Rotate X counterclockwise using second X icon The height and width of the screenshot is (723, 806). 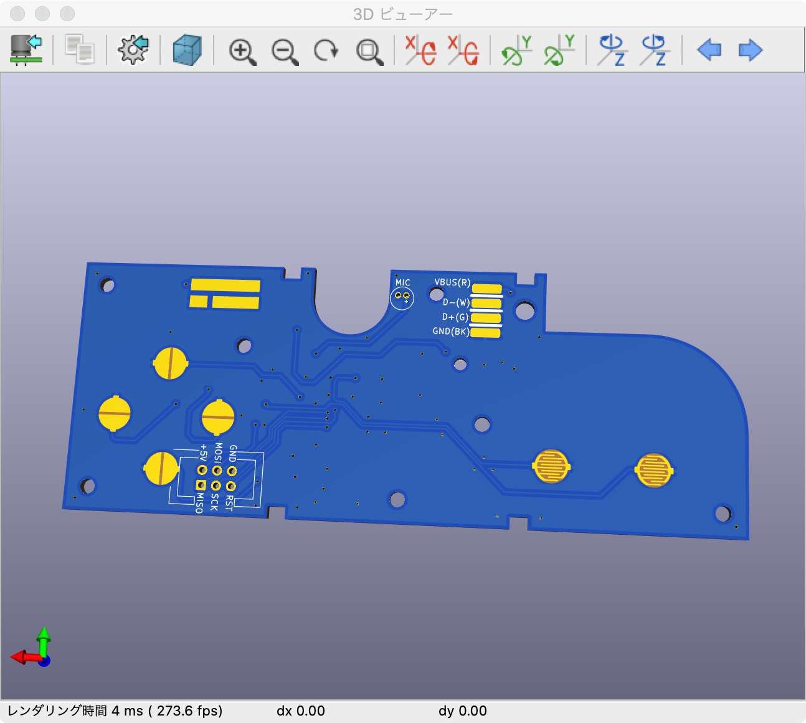pyautogui.click(x=463, y=50)
